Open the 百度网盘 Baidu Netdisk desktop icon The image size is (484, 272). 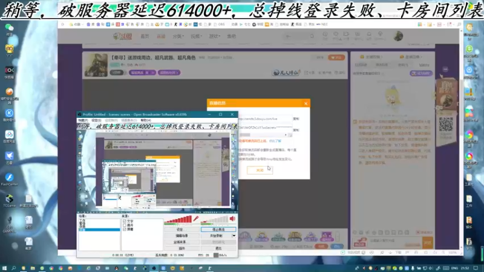(9, 135)
